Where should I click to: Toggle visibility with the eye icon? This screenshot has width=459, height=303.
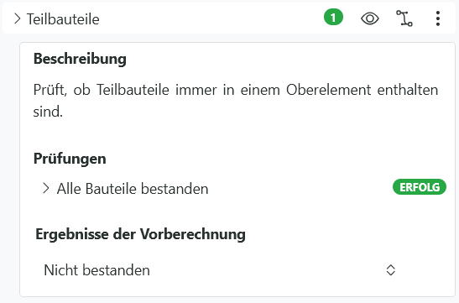click(370, 18)
